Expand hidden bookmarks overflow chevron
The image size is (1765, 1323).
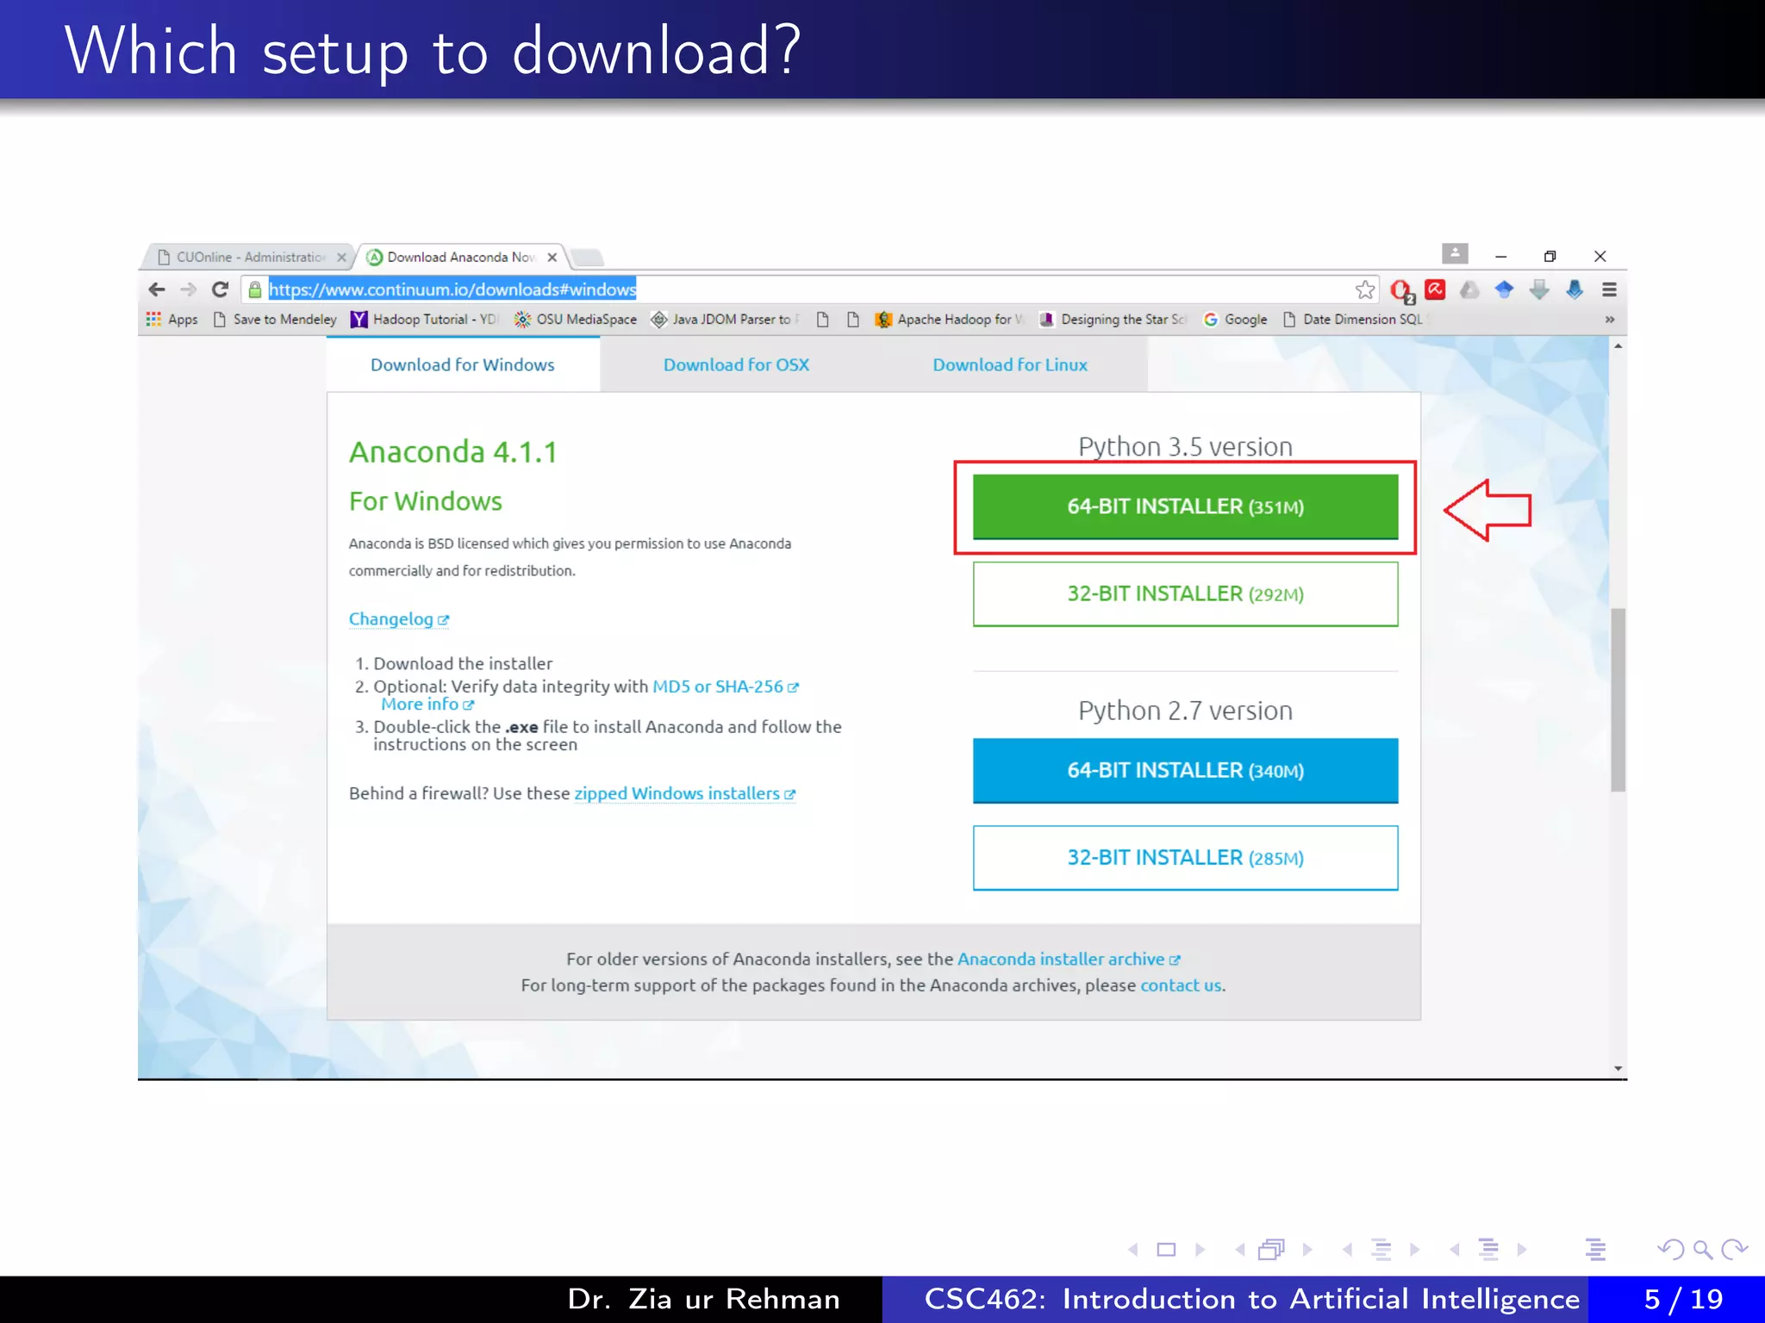coord(1609,320)
